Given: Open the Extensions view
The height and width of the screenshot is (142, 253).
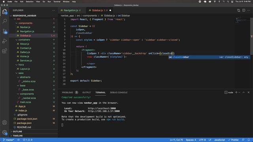Looking at the screenshot, I should point(4,51).
